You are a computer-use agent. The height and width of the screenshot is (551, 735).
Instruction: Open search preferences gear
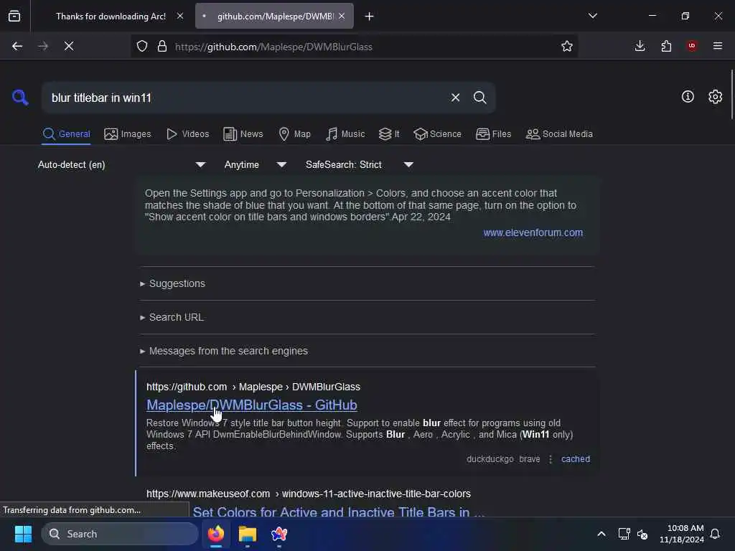(715, 97)
